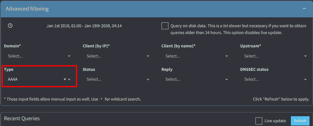Collapse the Advanced filtering panel
Viewport: 313px width, 126px height.
pos(304,9)
